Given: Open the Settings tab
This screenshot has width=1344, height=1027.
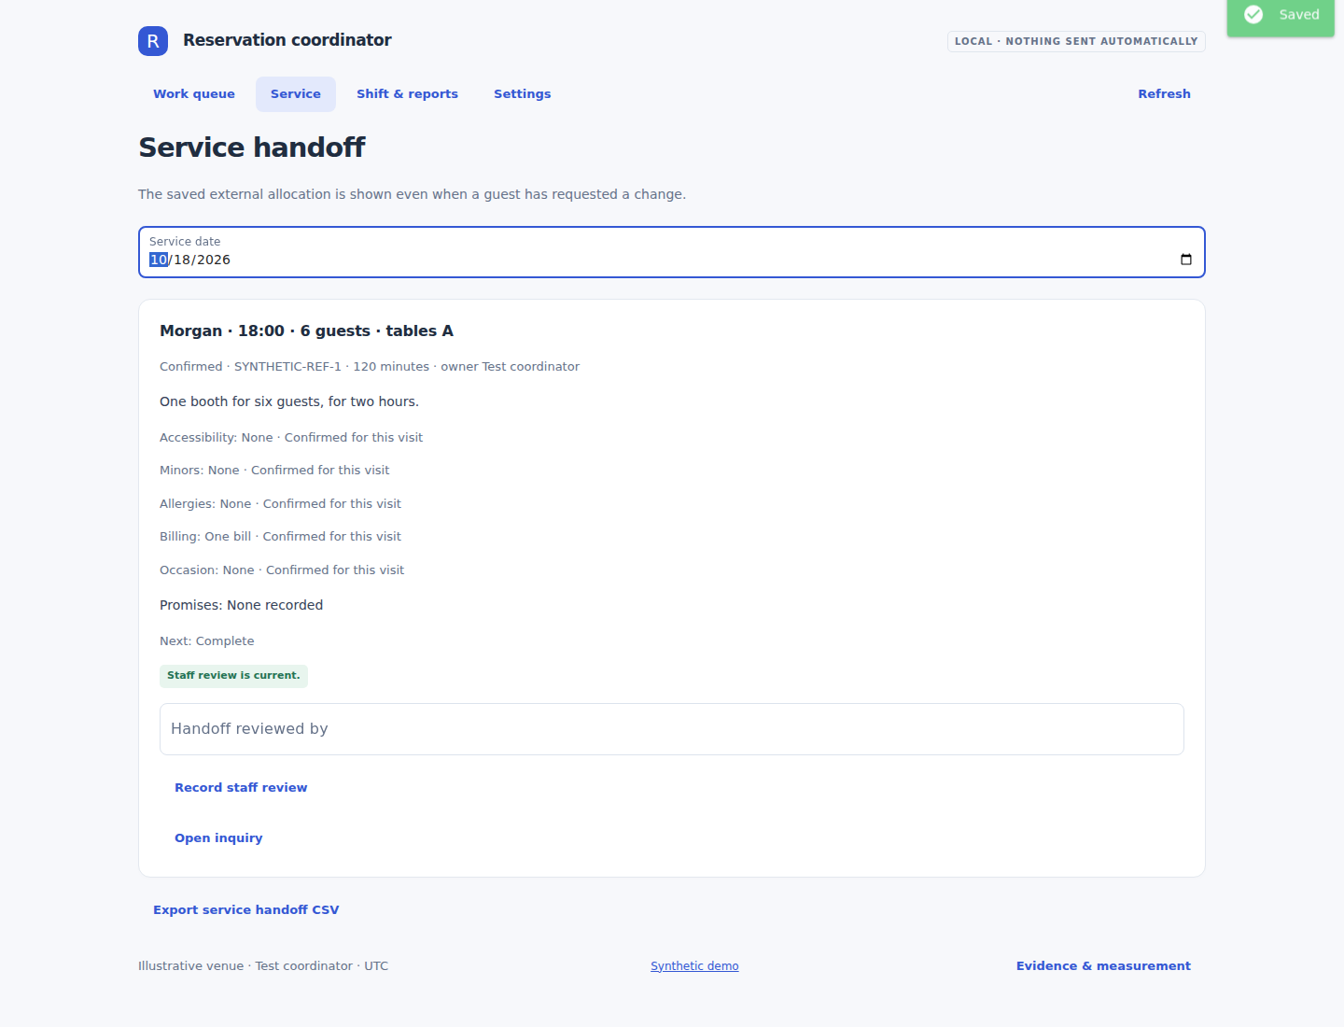Looking at the screenshot, I should click(x=523, y=94).
